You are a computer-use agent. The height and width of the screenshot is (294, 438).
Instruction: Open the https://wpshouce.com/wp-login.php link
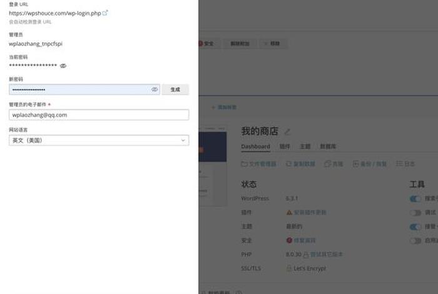click(x=55, y=13)
